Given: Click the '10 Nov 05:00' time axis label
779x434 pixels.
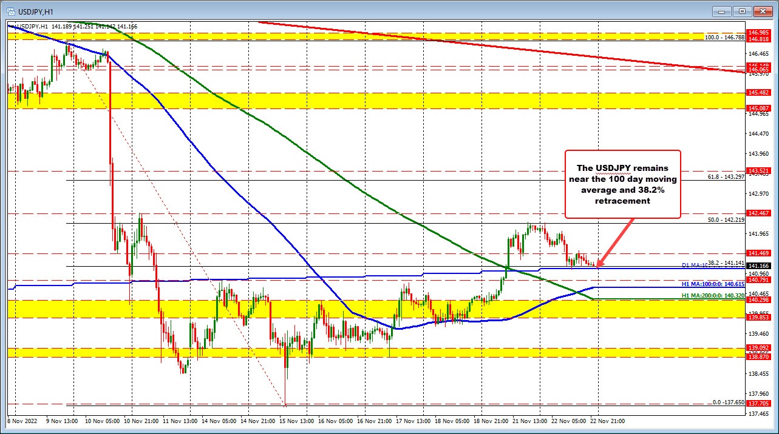Looking at the screenshot, I should coord(102,421).
